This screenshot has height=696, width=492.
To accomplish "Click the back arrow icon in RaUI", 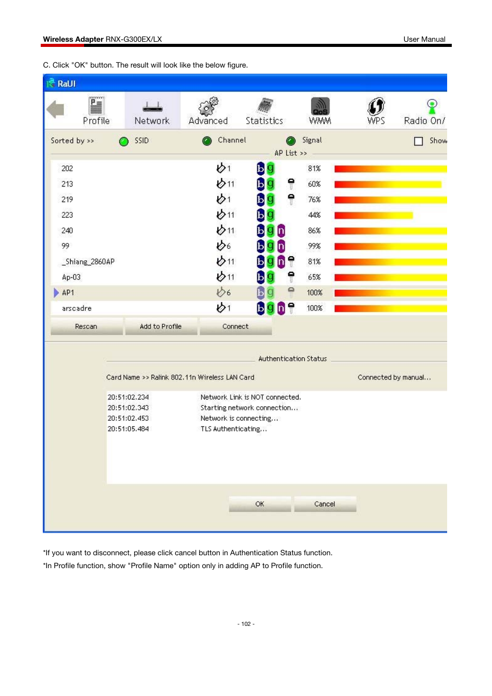I will tap(55, 109).
